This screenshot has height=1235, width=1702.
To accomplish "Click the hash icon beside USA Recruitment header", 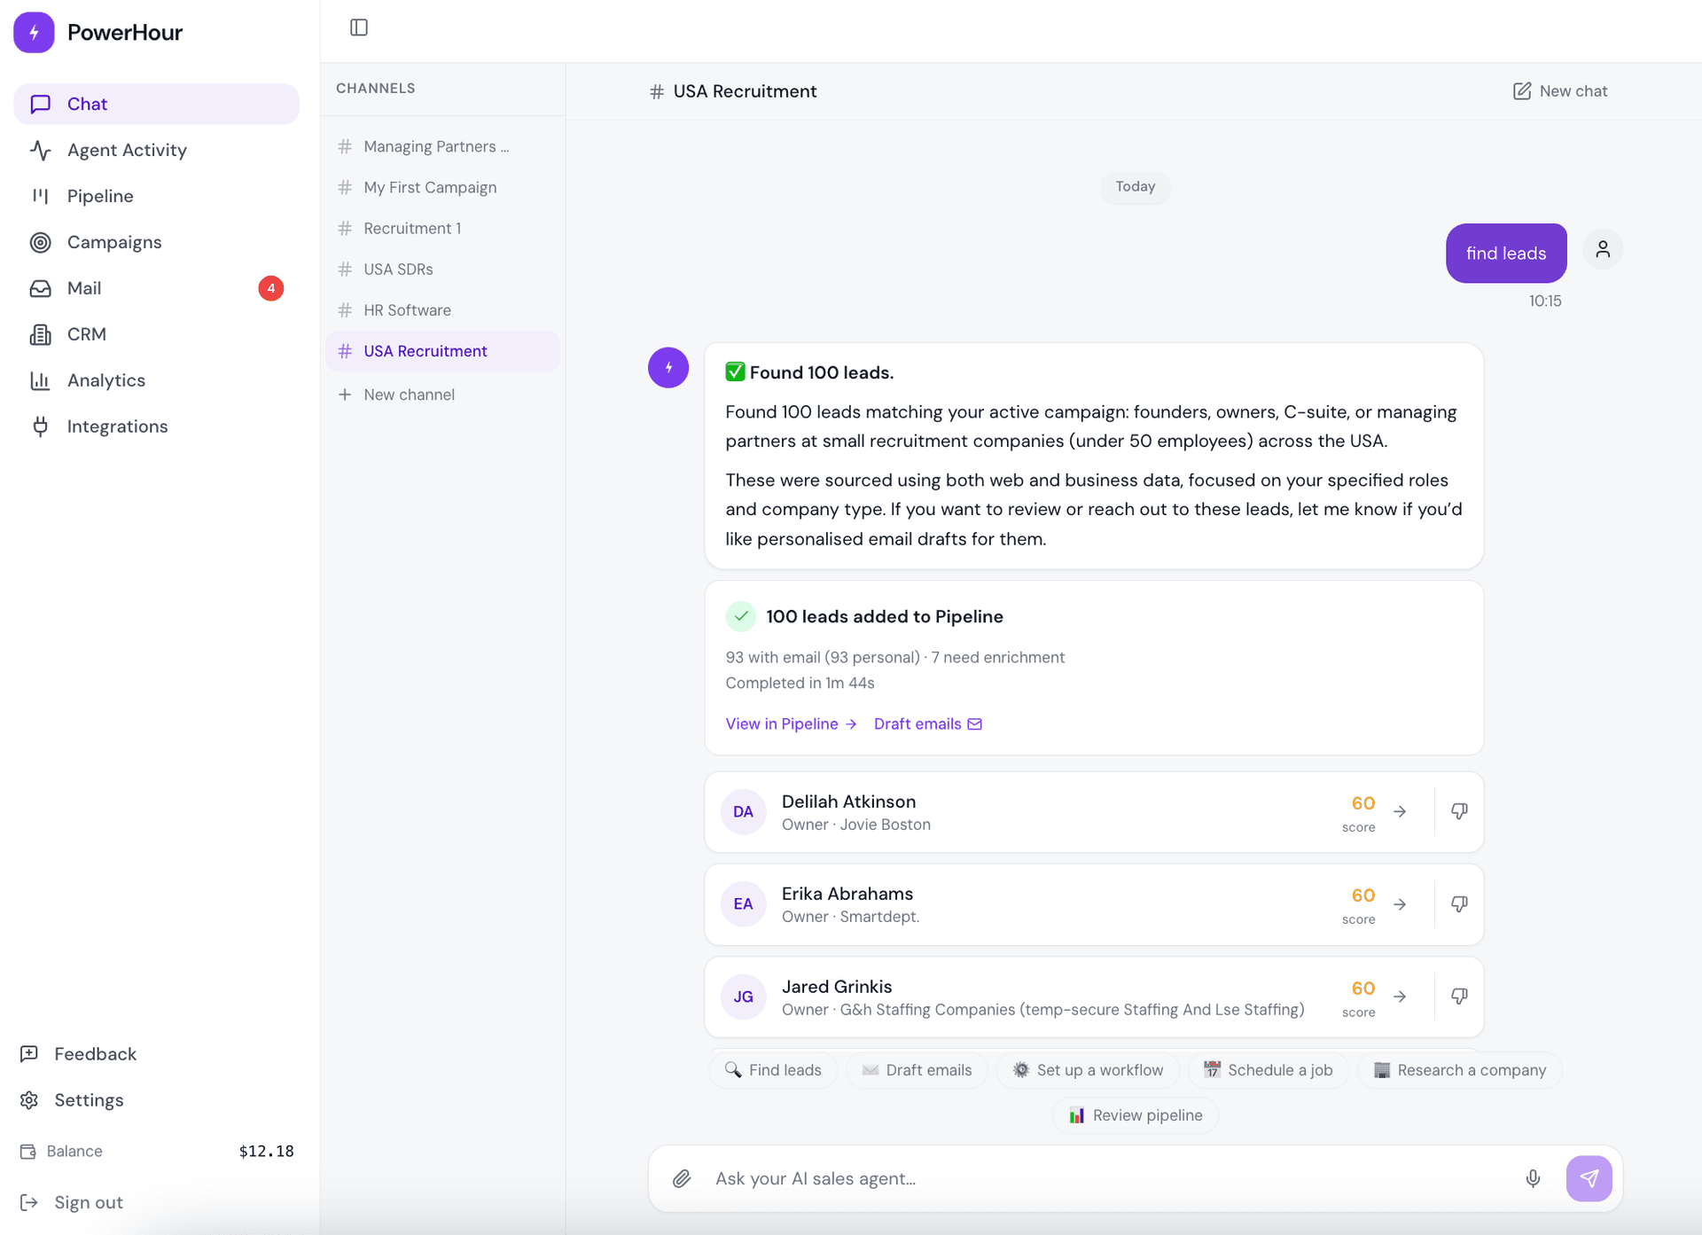I will (x=657, y=91).
